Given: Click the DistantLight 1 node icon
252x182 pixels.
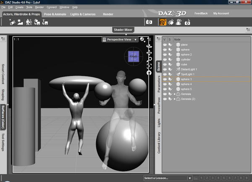Looking at the screenshot, I should (x=178, y=70).
